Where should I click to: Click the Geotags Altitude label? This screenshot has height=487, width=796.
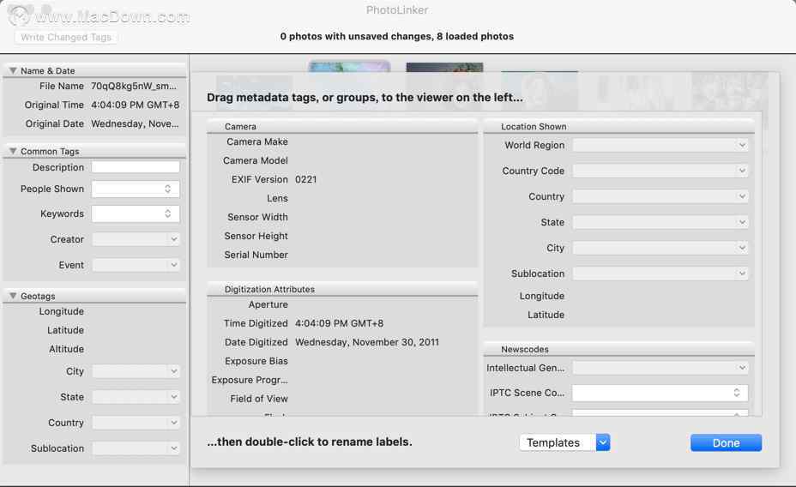(67, 349)
